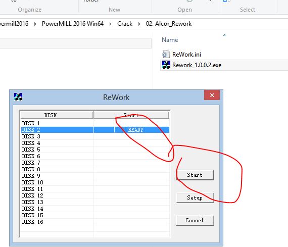Select the DISK 14 row
The width and height of the screenshot is (288, 247).
click(x=95, y=209)
